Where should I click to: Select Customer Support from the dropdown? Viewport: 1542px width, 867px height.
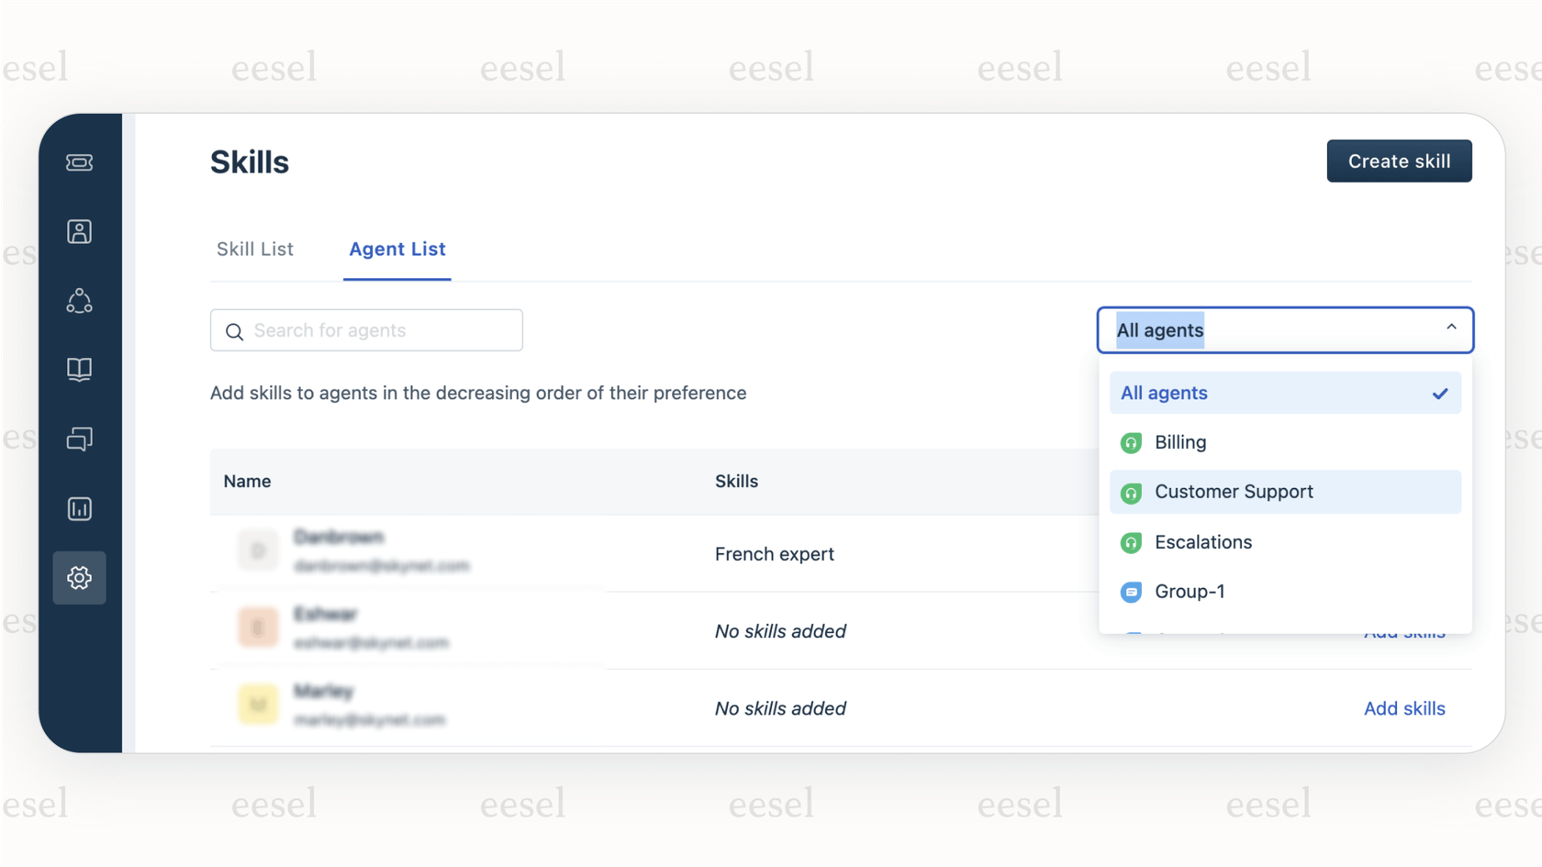[1234, 492]
